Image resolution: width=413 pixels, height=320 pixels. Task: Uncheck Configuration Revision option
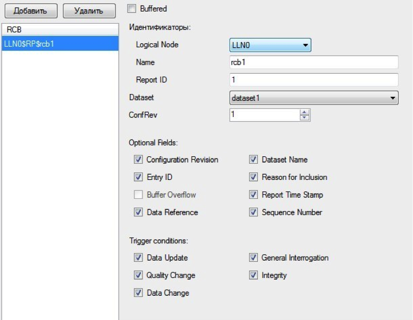[138, 159]
